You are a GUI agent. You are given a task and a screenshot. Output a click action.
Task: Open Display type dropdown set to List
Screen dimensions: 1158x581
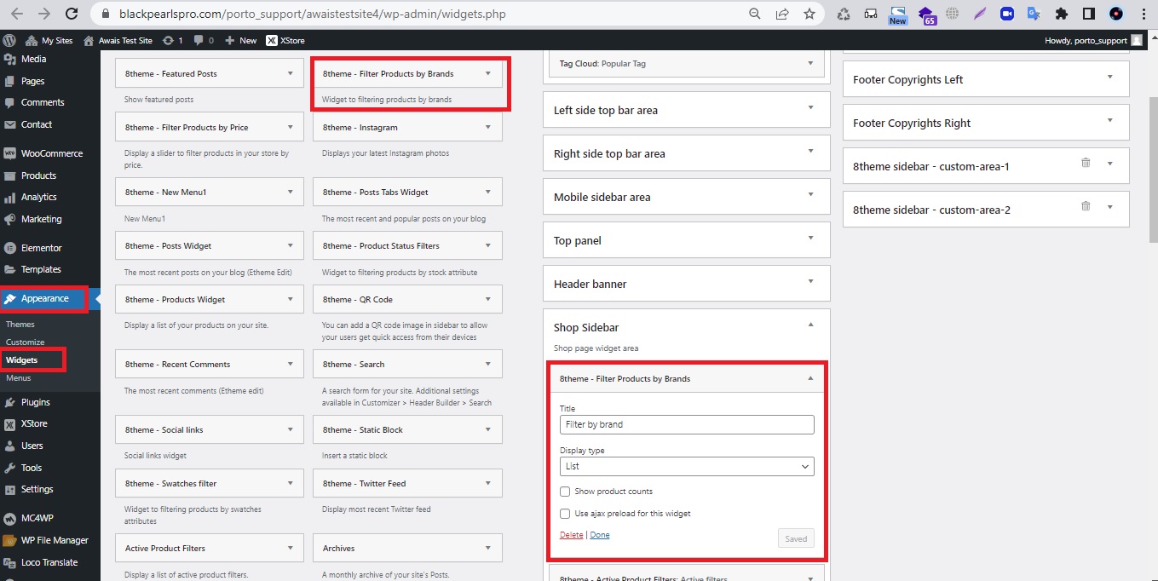click(x=687, y=466)
